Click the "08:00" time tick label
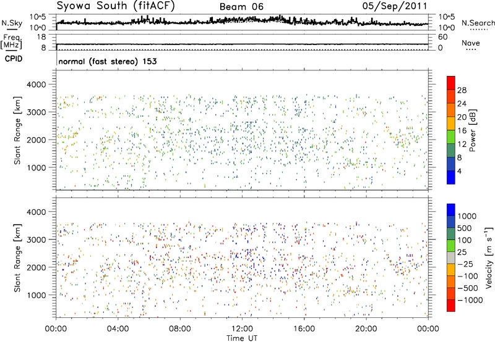The image size is (495, 342). click(180, 329)
